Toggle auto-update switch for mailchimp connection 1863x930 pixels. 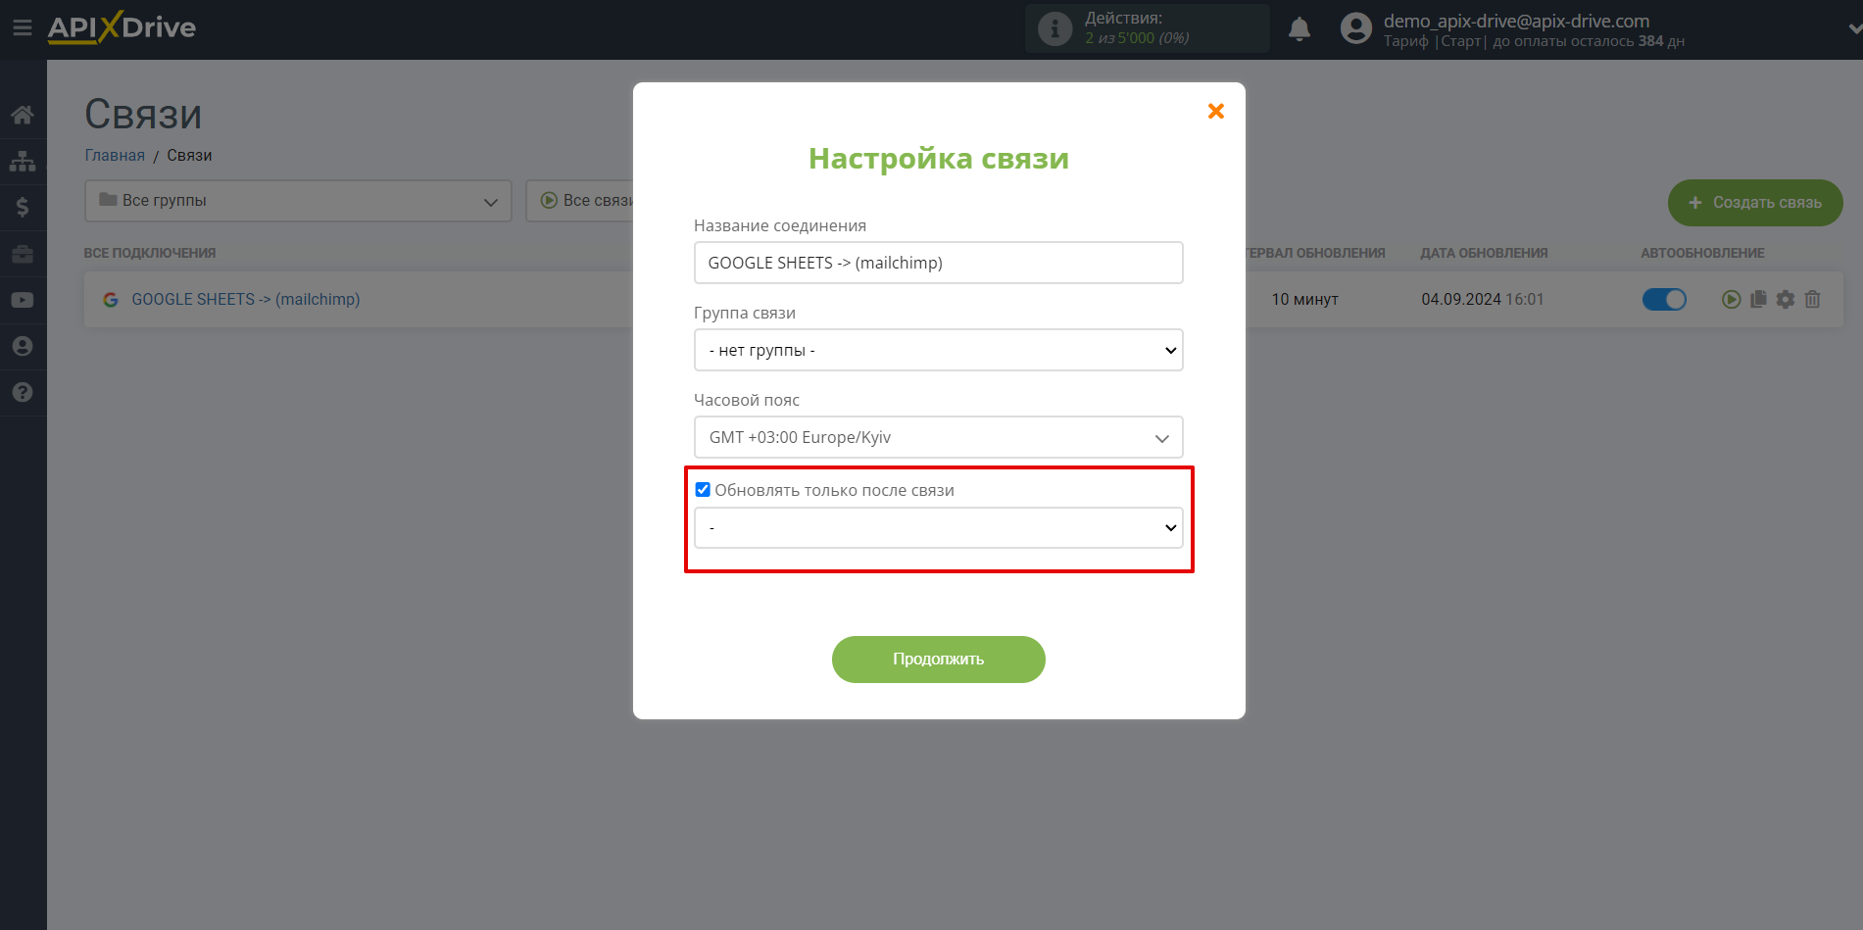pos(1664,299)
